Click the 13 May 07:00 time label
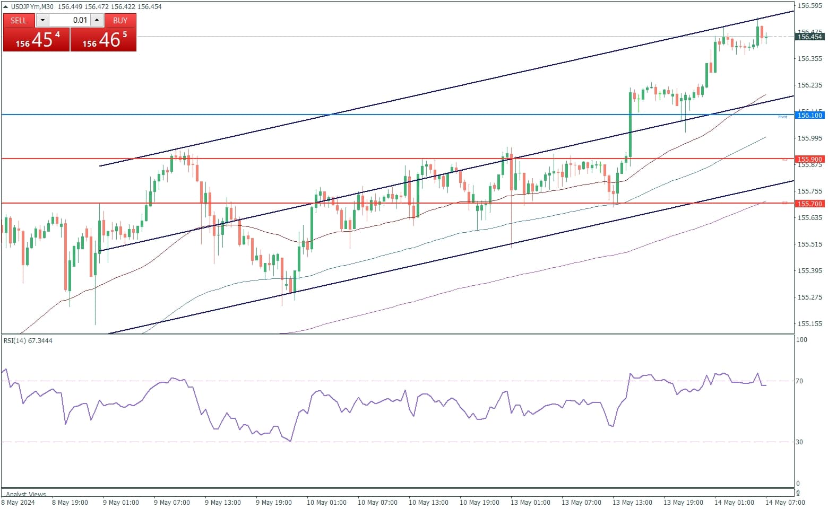Viewport: 828px width, 509px height. click(x=581, y=503)
